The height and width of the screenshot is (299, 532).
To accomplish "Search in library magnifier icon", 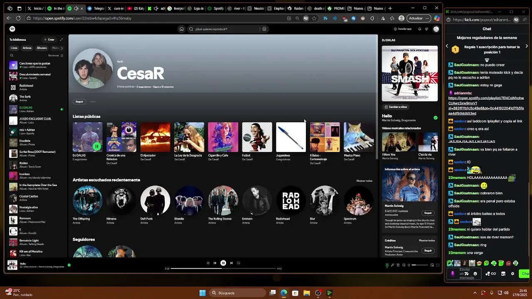I will (12, 55).
